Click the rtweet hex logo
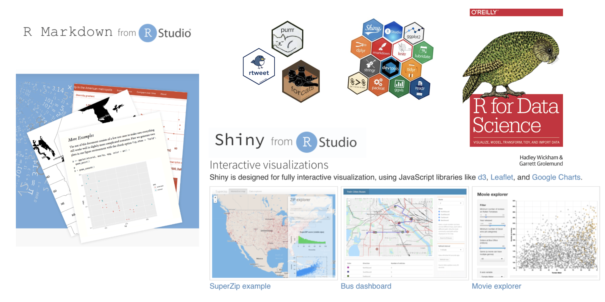The image size is (605, 302). tap(259, 66)
